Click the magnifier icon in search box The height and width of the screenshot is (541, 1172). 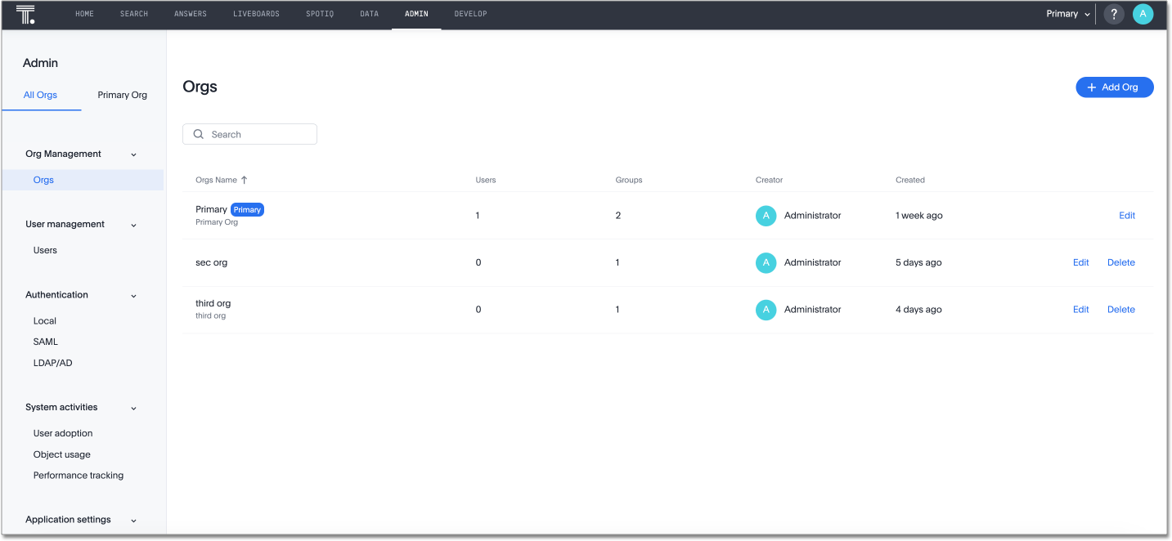coord(198,134)
